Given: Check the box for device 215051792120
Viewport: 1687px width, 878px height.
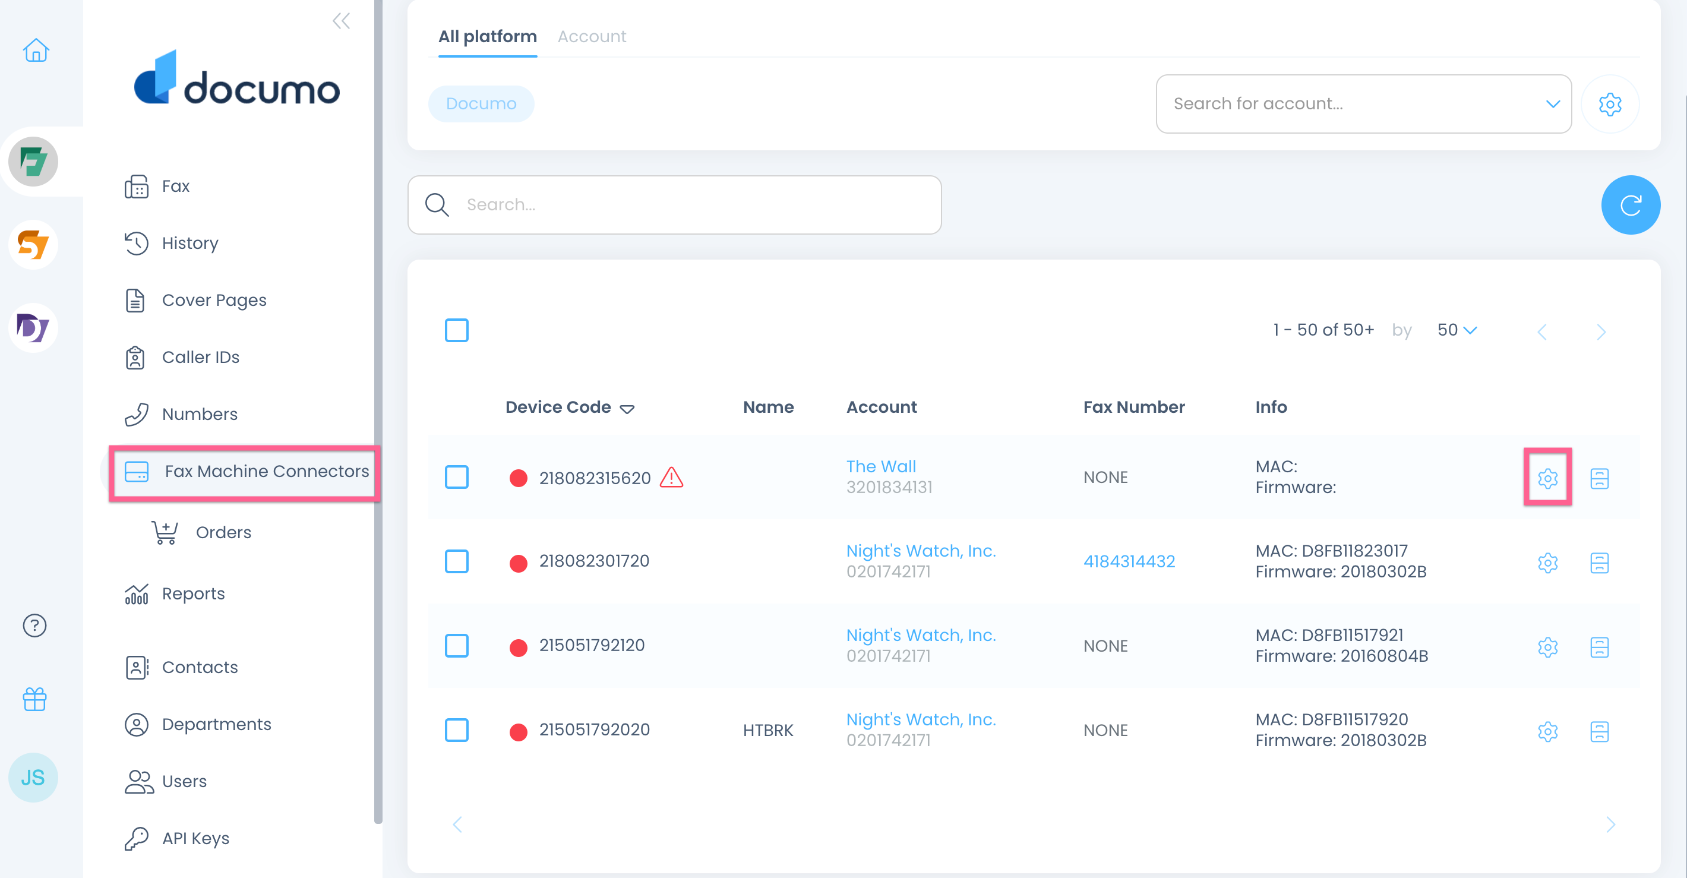Looking at the screenshot, I should tap(456, 646).
